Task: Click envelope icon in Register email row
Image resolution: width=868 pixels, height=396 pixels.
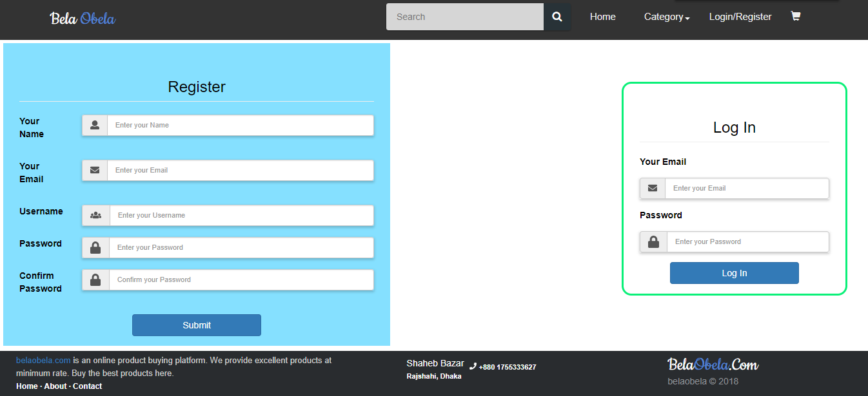Action: point(95,170)
